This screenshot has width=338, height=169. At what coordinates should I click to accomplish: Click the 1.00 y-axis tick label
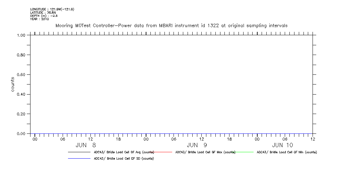21,35
